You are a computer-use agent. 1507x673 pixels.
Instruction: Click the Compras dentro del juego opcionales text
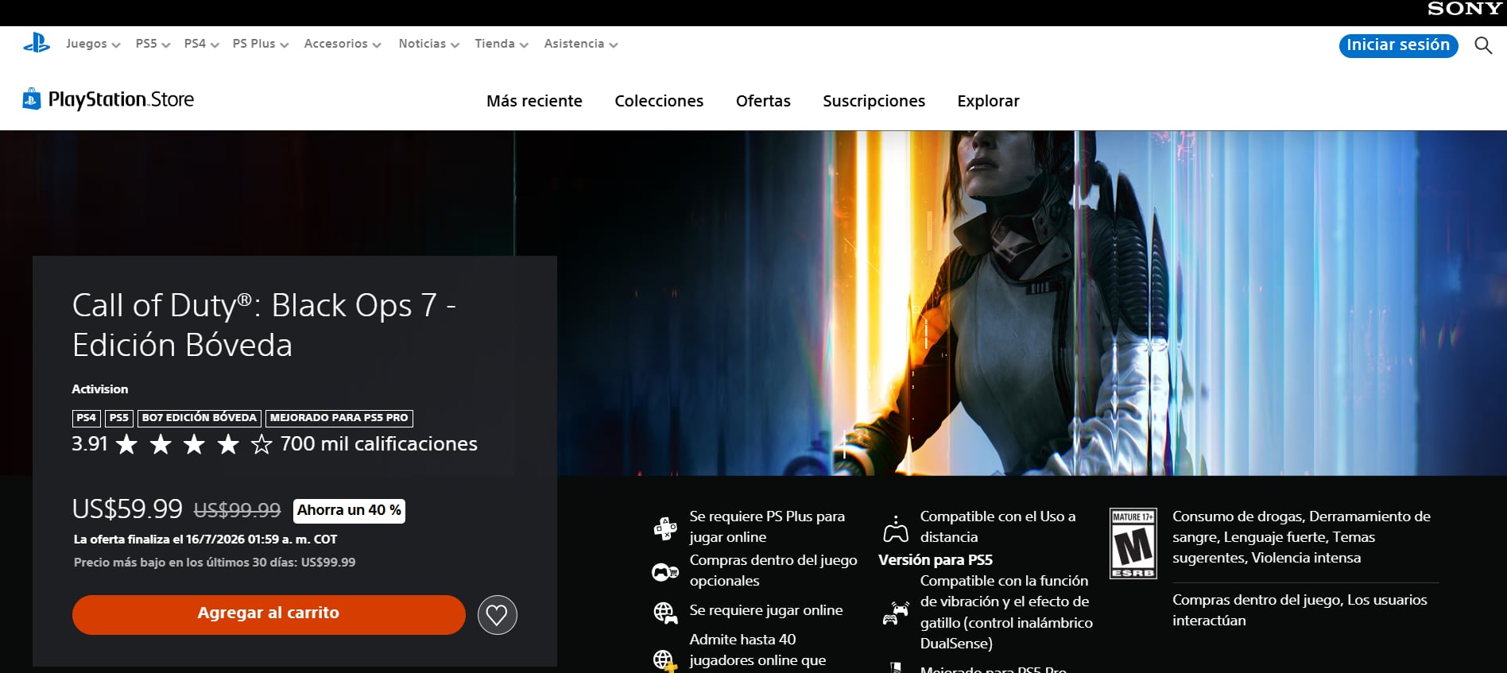click(773, 571)
